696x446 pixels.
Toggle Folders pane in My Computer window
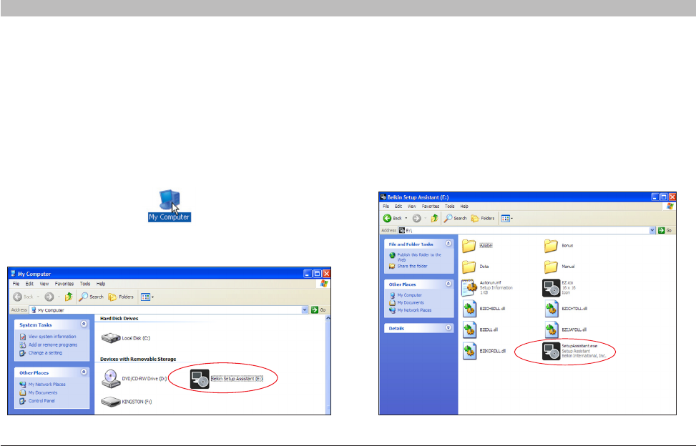click(121, 297)
